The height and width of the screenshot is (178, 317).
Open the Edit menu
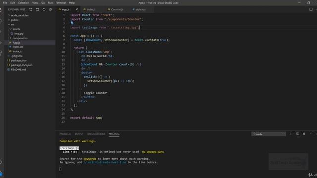click(x=13, y=3)
